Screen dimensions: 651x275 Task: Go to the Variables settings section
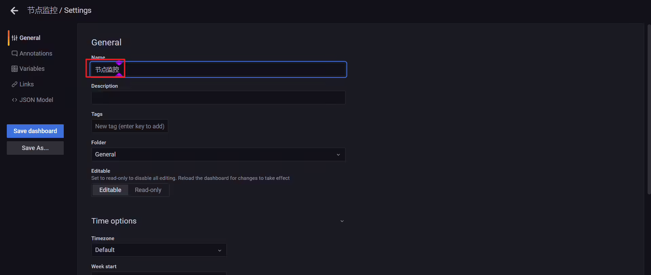coord(32,69)
